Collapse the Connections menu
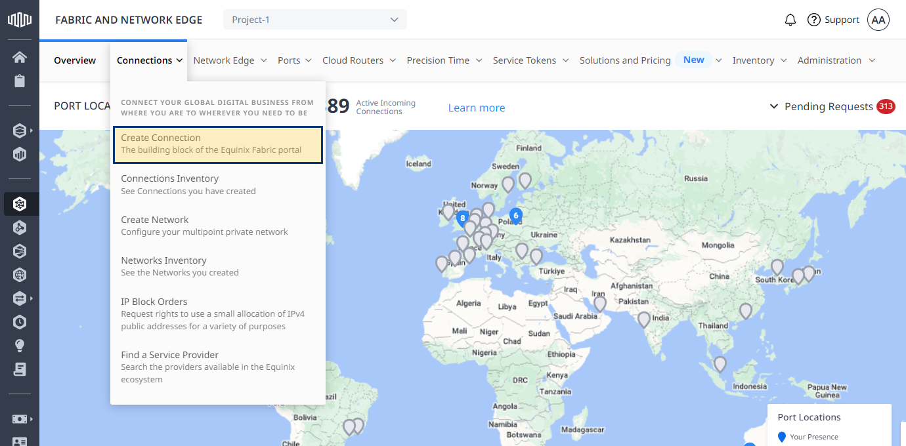 pos(149,60)
